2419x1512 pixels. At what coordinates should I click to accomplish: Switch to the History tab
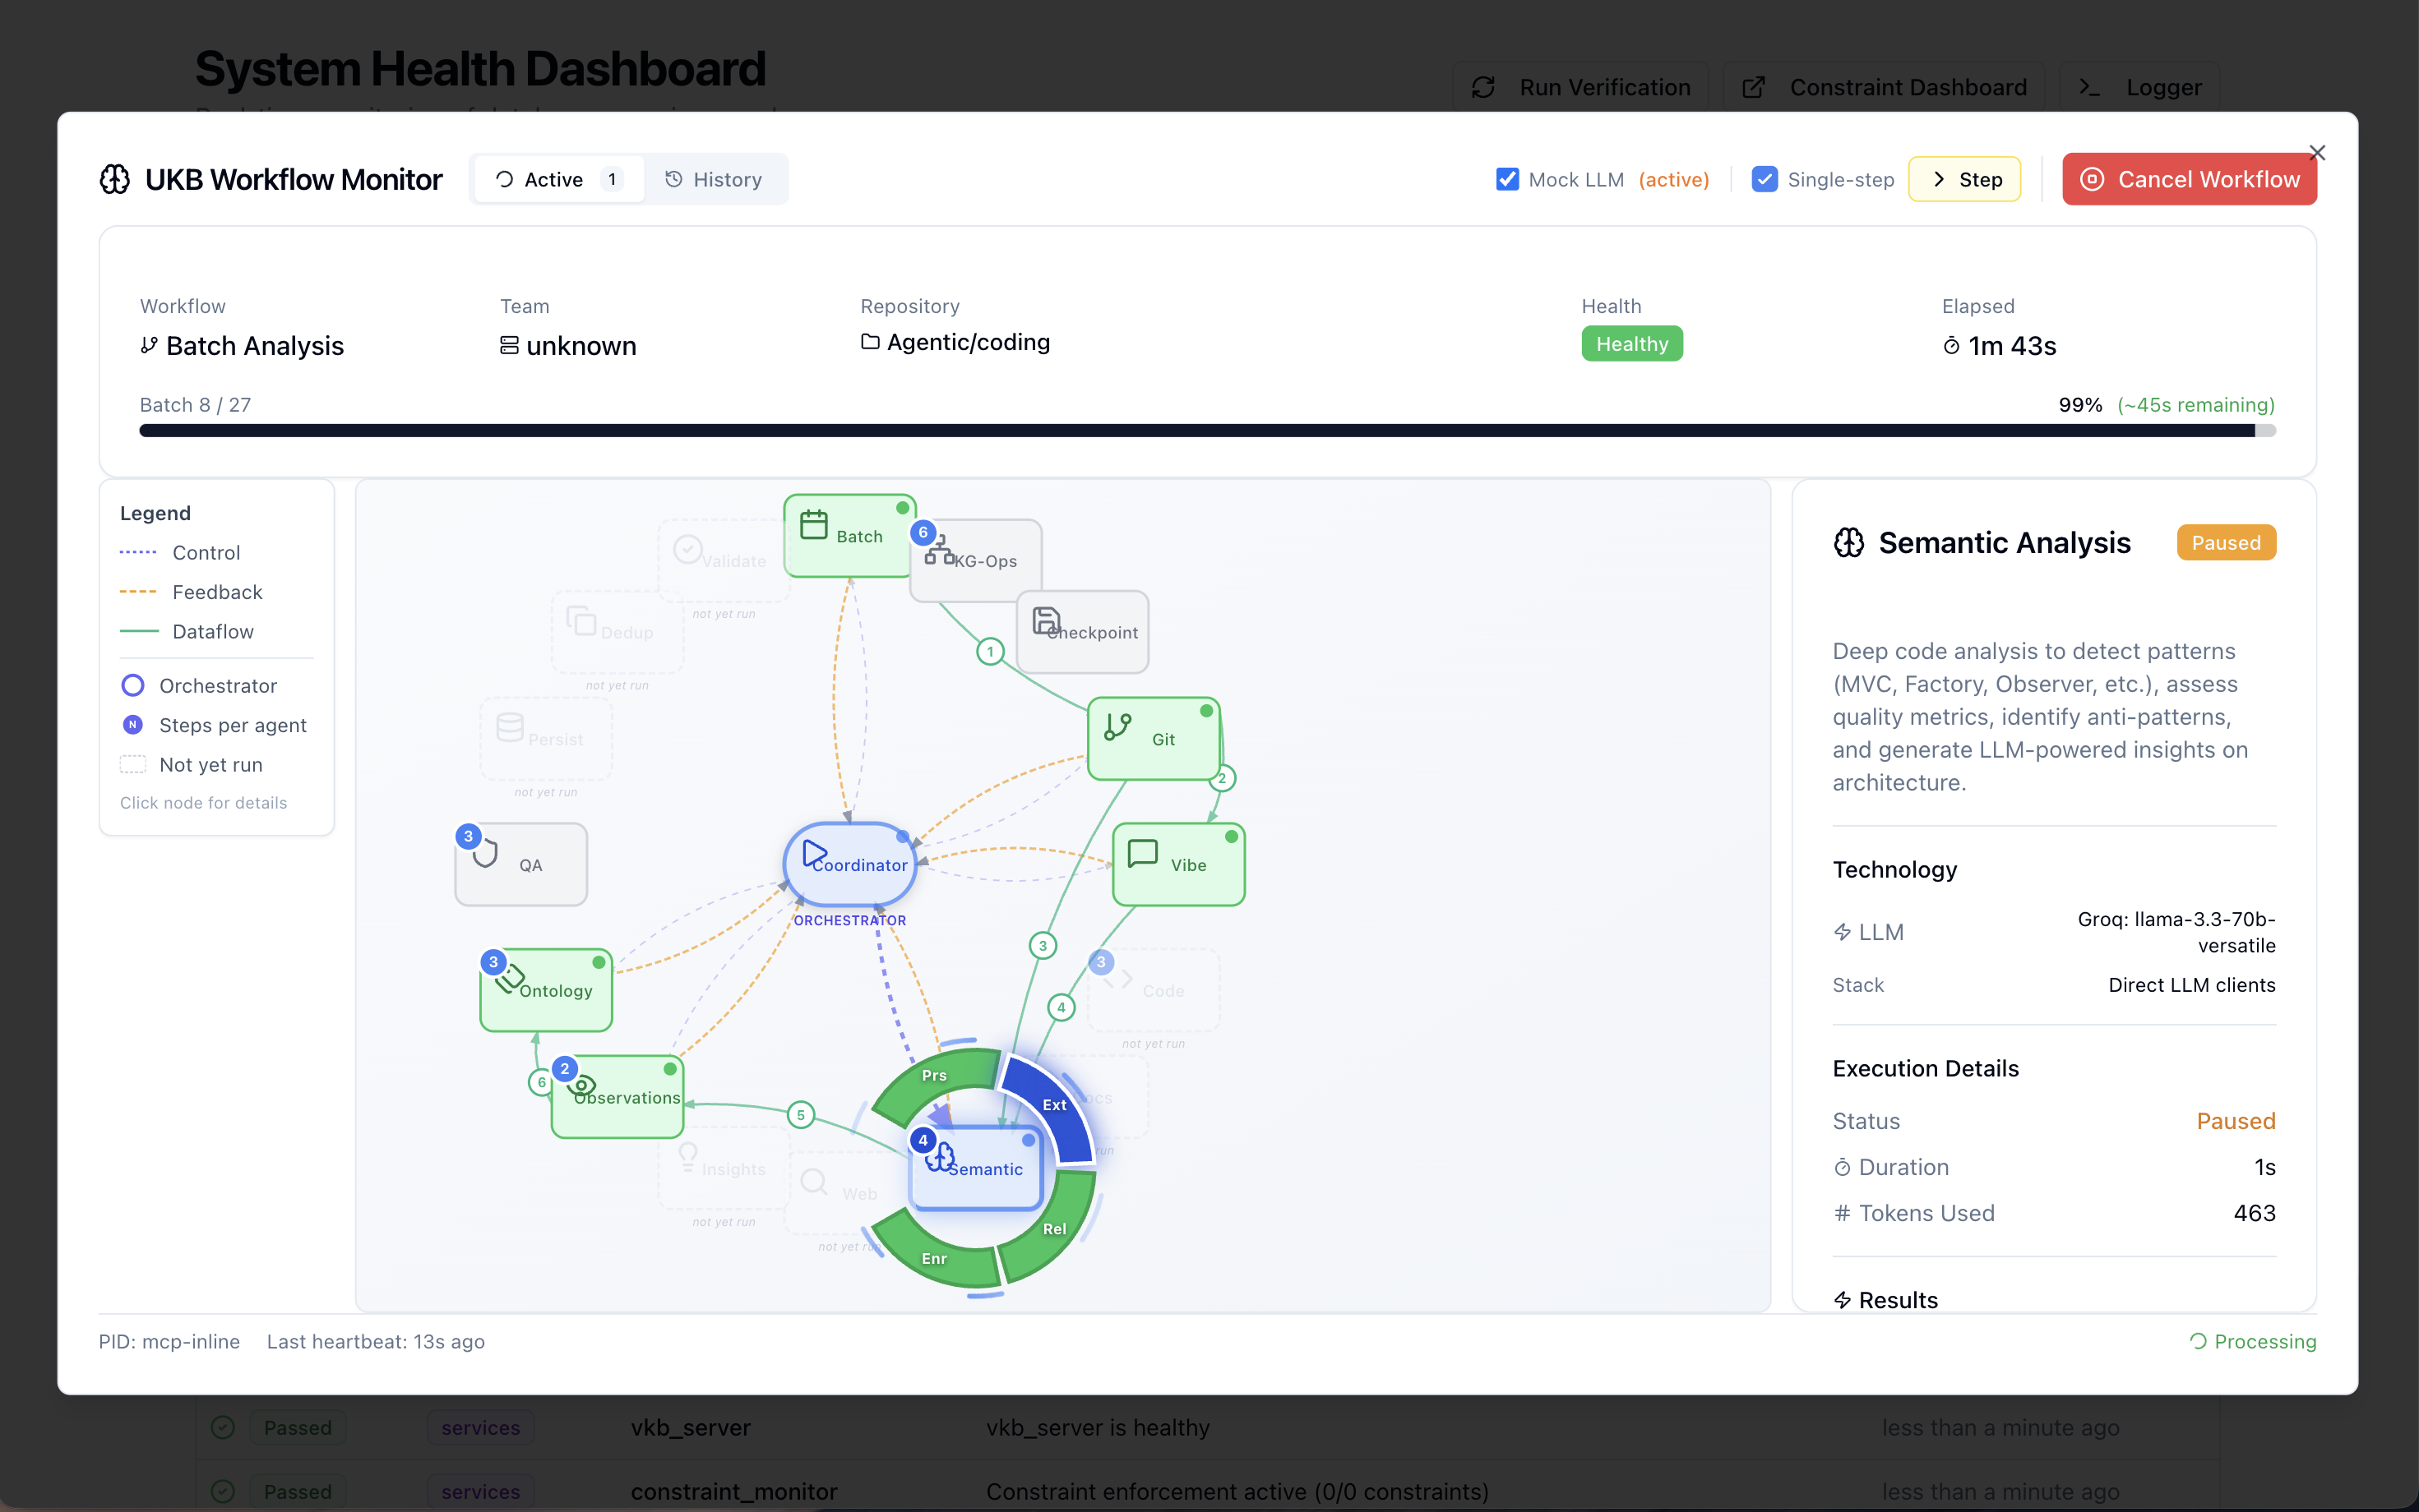(714, 179)
